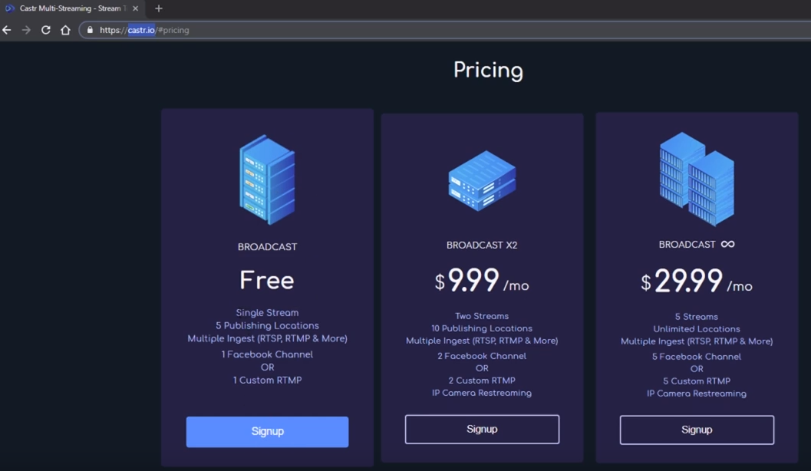Select the Castr Multi-Streaming browser tab
The width and height of the screenshot is (811, 471).
click(x=72, y=8)
